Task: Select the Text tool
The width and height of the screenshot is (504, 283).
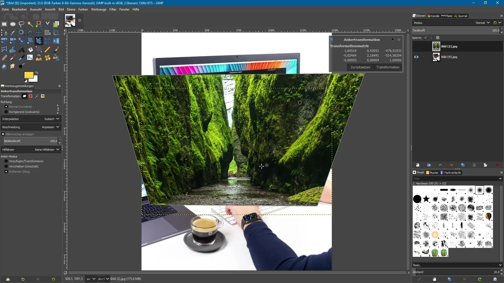Action: click(22, 50)
